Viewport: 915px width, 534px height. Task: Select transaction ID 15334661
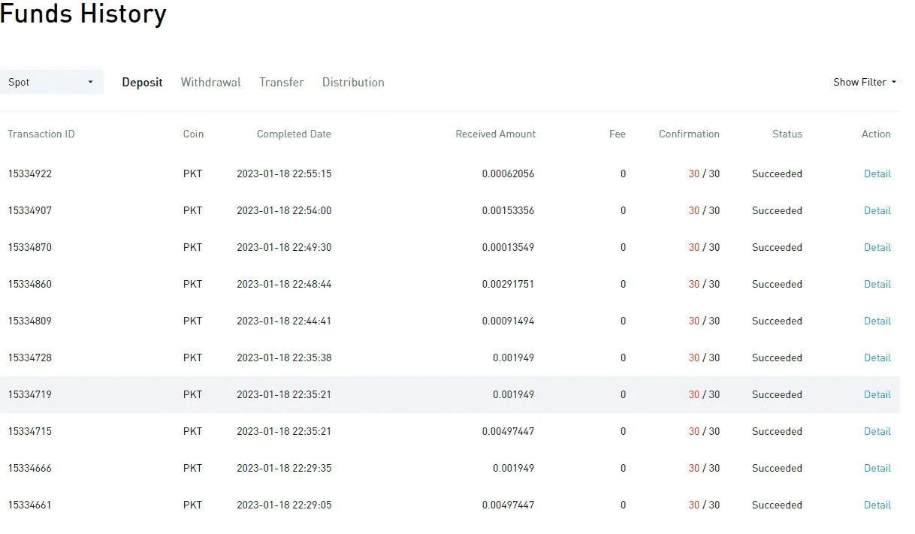point(30,505)
